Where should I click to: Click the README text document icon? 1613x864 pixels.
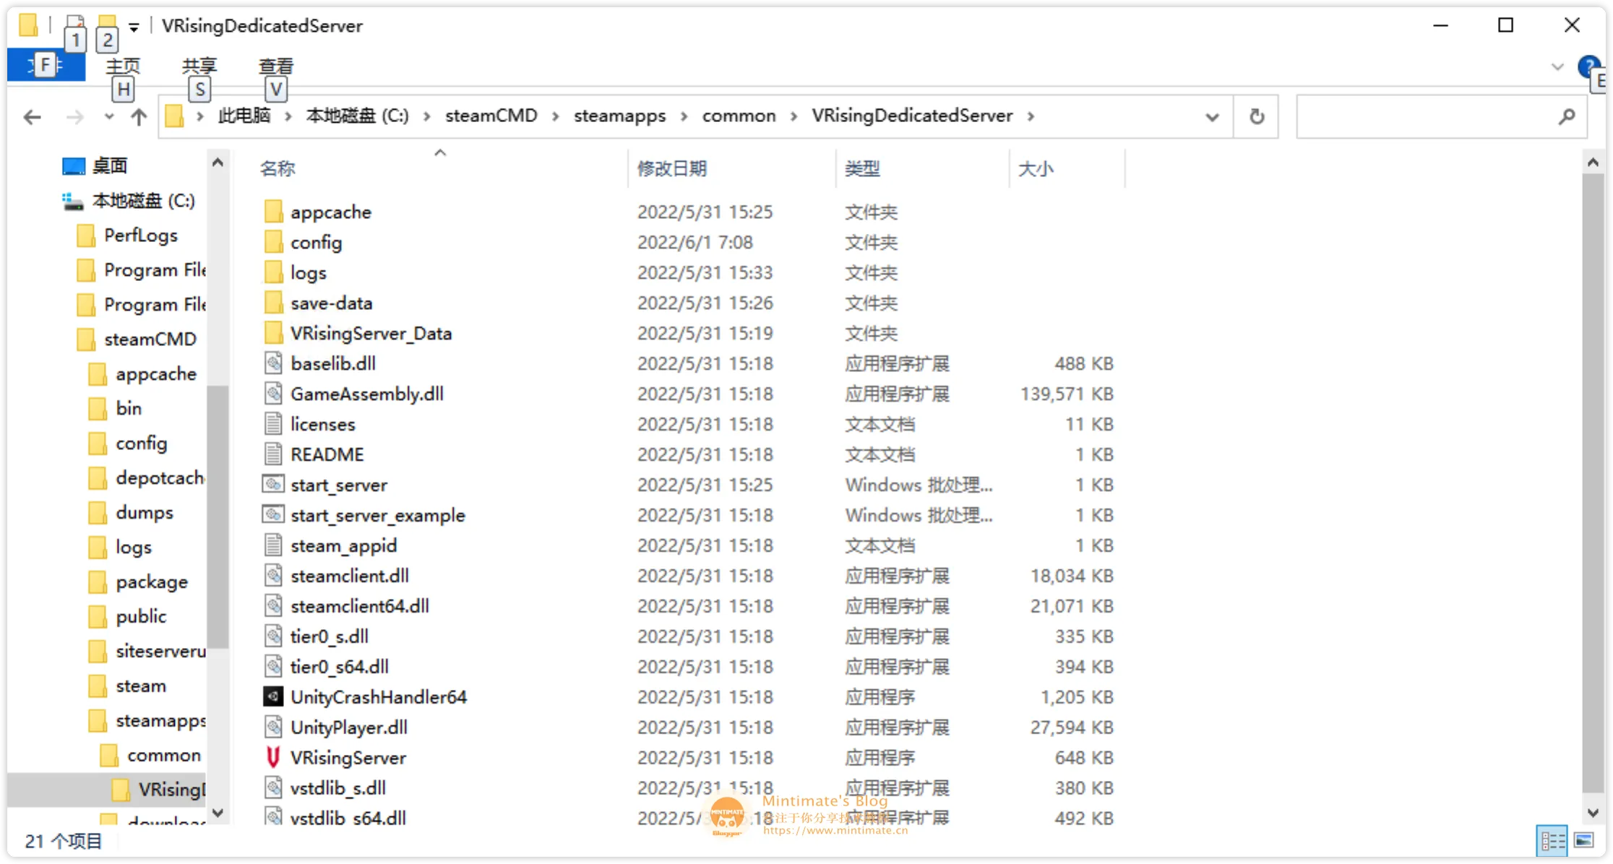(272, 454)
